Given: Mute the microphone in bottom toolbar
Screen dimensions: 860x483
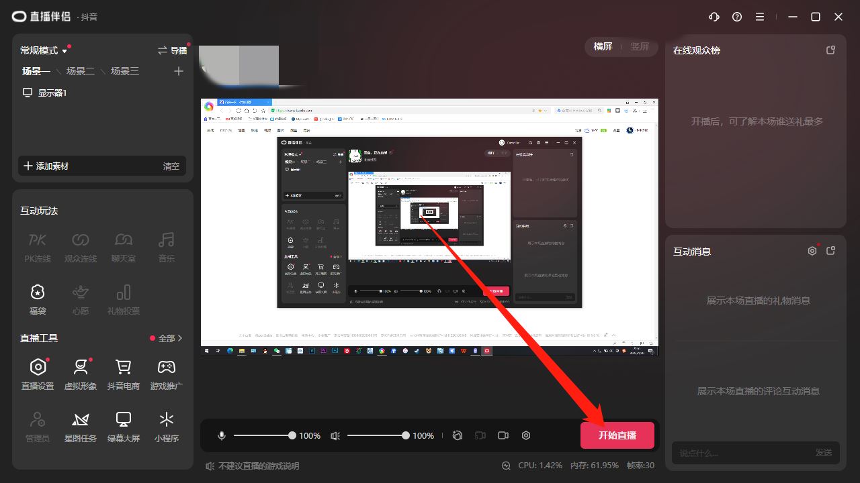Looking at the screenshot, I should [x=222, y=435].
